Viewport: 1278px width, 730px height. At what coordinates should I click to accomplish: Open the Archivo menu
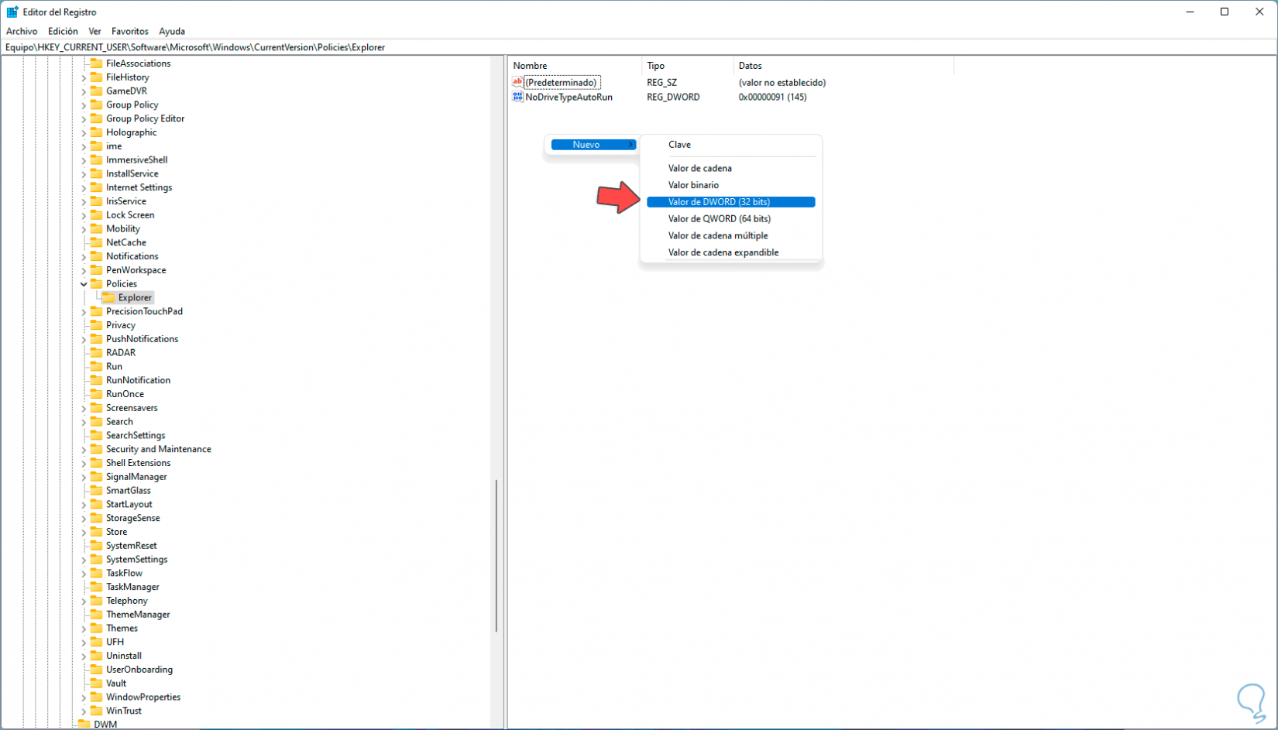coord(22,31)
